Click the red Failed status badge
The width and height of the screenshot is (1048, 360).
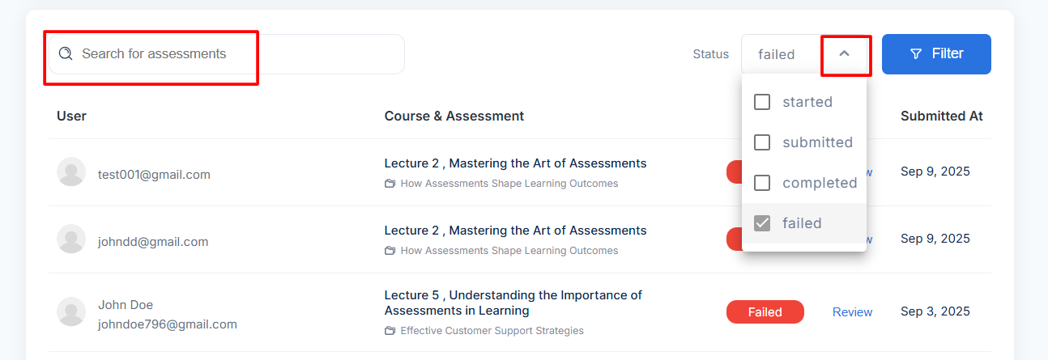[x=765, y=312]
